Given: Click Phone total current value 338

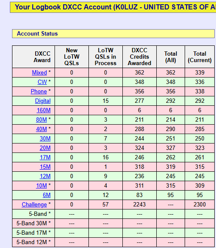Looking at the screenshot, I should point(200,91).
